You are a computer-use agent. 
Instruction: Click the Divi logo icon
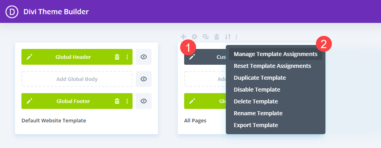tap(12, 11)
